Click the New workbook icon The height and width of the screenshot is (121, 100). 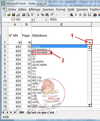(x=5, y=15)
